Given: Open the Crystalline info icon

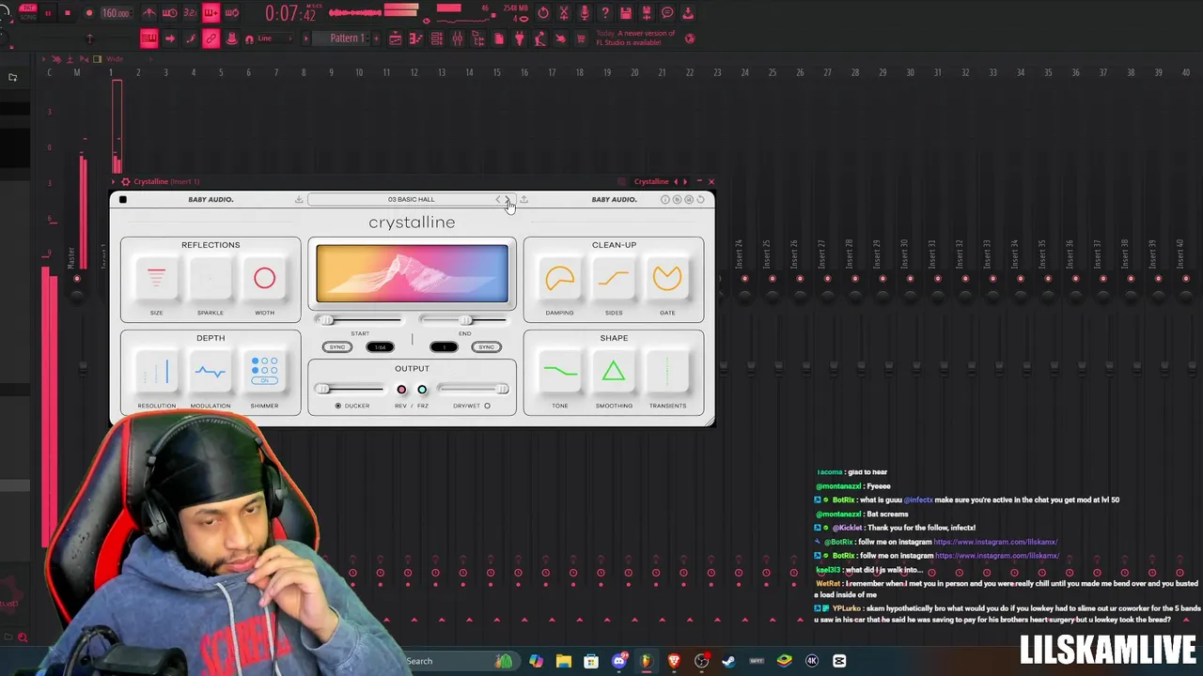Looking at the screenshot, I should click(x=664, y=199).
